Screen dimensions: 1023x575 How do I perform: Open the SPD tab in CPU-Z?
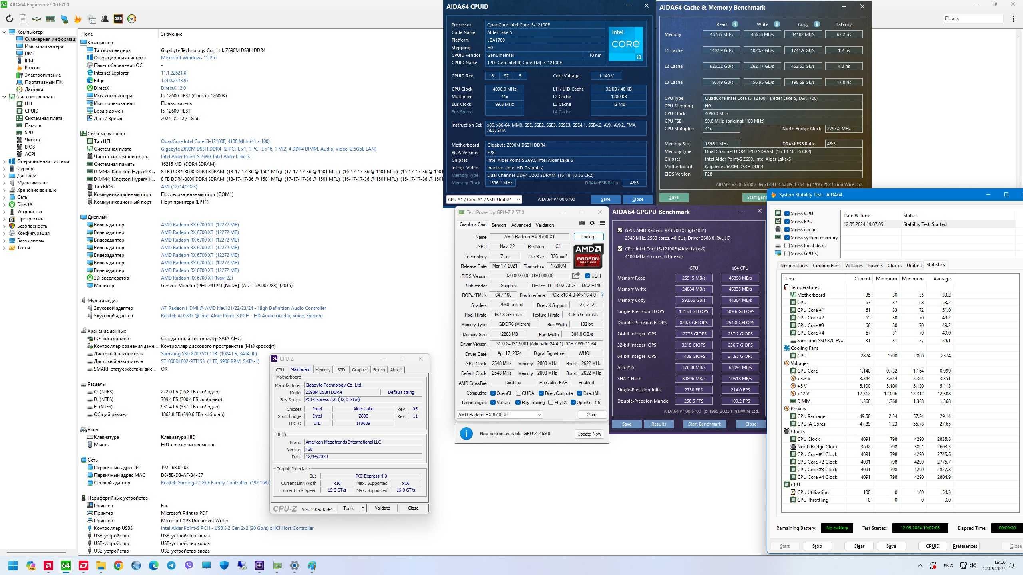(x=341, y=370)
